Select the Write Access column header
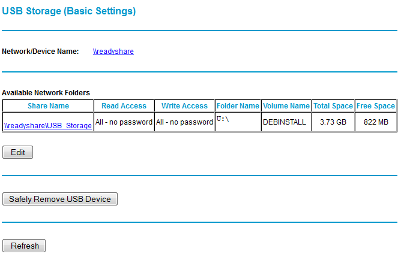The width and height of the screenshot is (401, 263). 184,105
